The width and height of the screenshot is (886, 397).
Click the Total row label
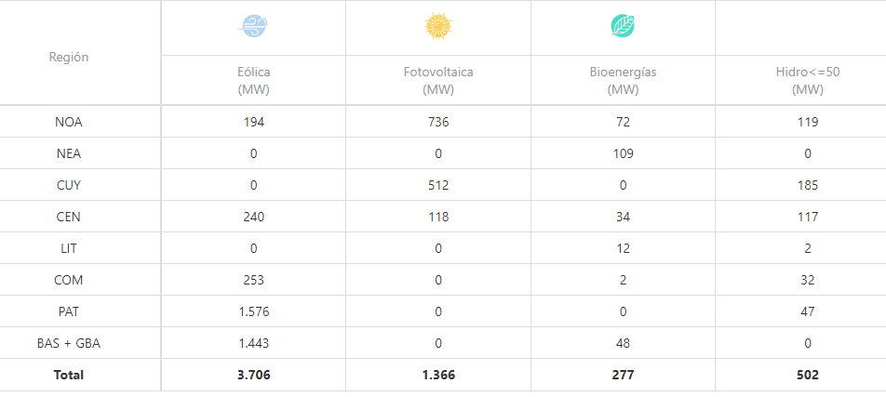click(69, 375)
